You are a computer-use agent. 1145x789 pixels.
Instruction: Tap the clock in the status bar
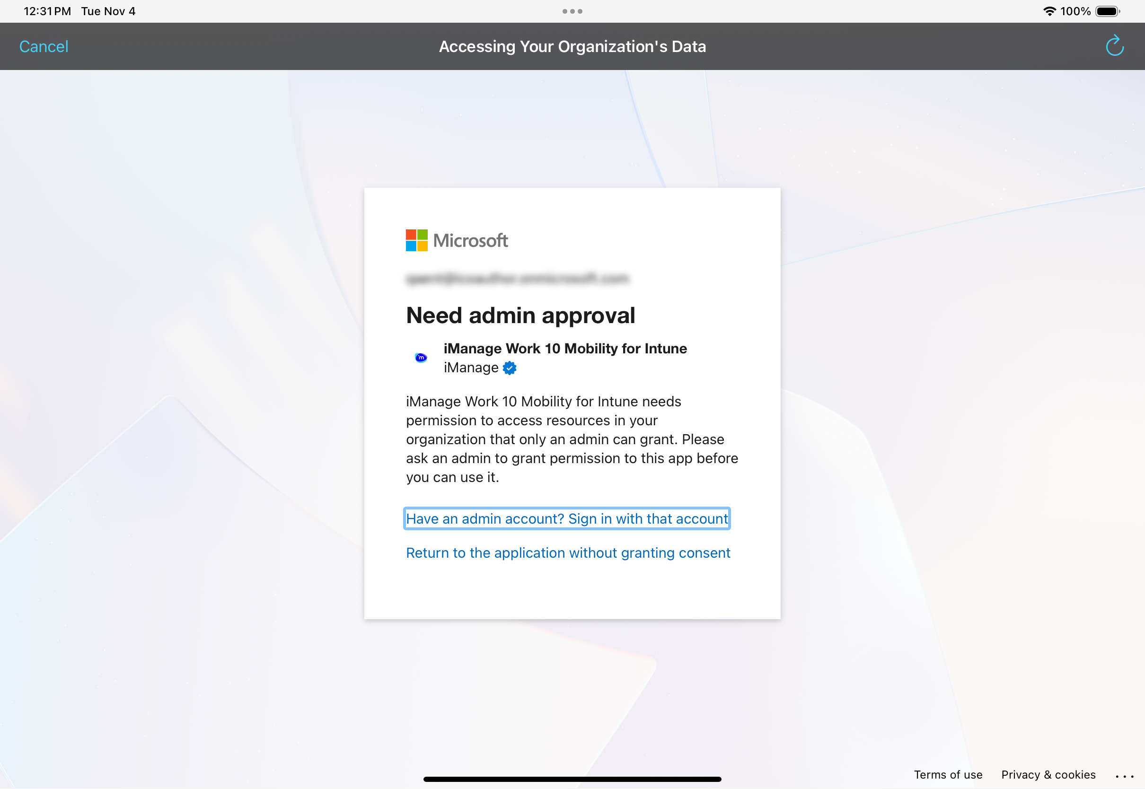[x=47, y=11]
